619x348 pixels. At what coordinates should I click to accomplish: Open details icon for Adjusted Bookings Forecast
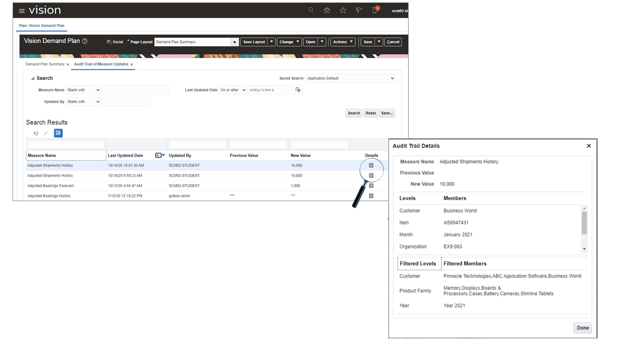tap(371, 186)
